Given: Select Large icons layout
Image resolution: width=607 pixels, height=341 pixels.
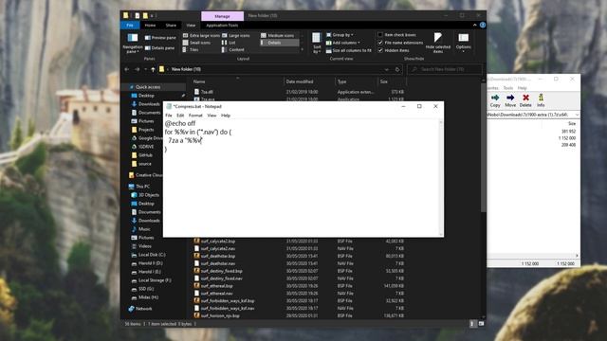Looking at the screenshot, I should click(236, 35).
